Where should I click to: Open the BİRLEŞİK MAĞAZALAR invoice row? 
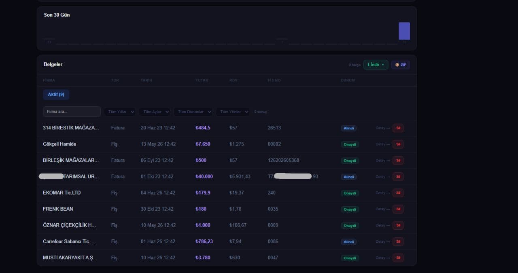click(227, 161)
